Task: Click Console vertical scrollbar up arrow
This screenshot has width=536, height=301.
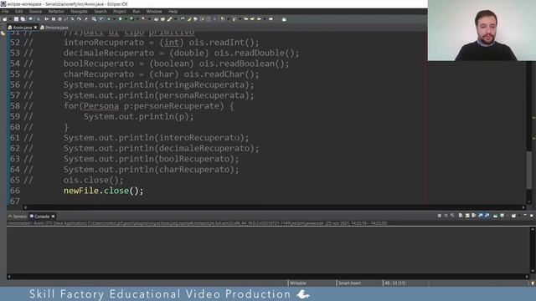Action: click(x=533, y=230)
